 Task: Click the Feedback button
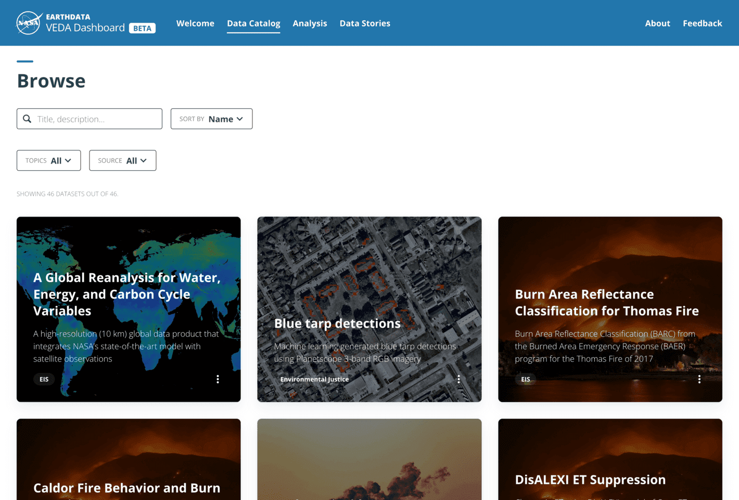tap(702, 23)
